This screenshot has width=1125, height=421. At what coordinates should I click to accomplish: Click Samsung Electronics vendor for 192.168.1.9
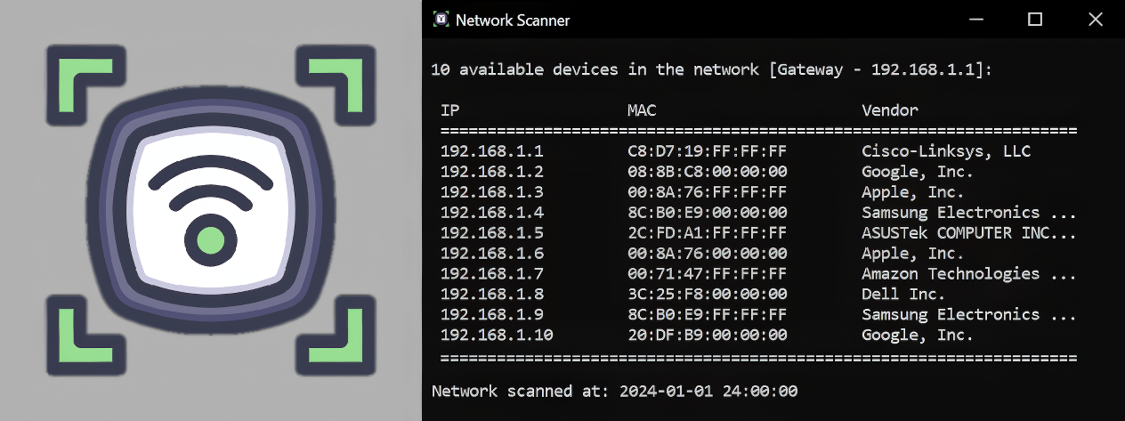[x=969, y=315]
